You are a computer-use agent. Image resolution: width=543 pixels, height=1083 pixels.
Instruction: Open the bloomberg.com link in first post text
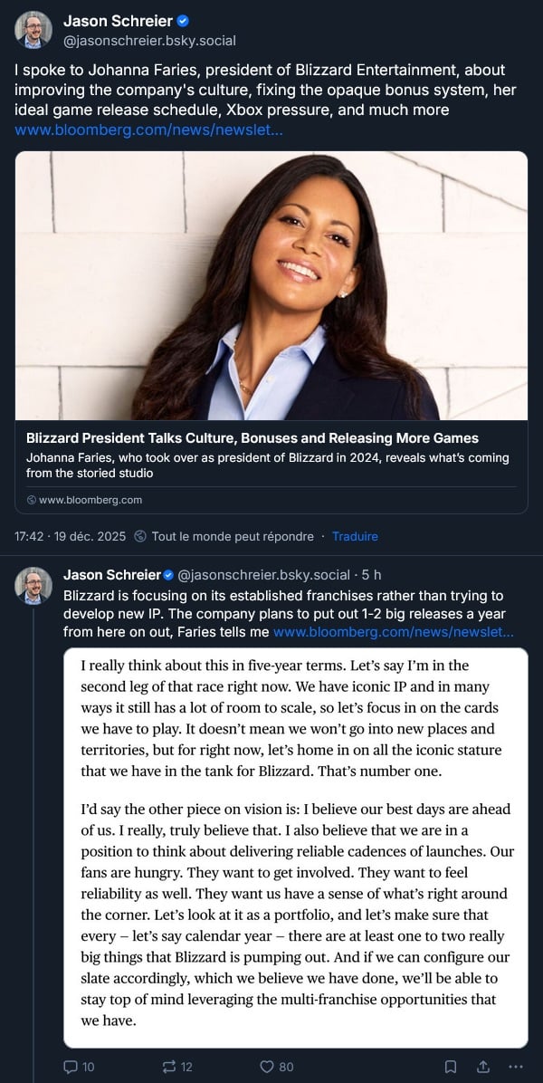click(148, 130)
